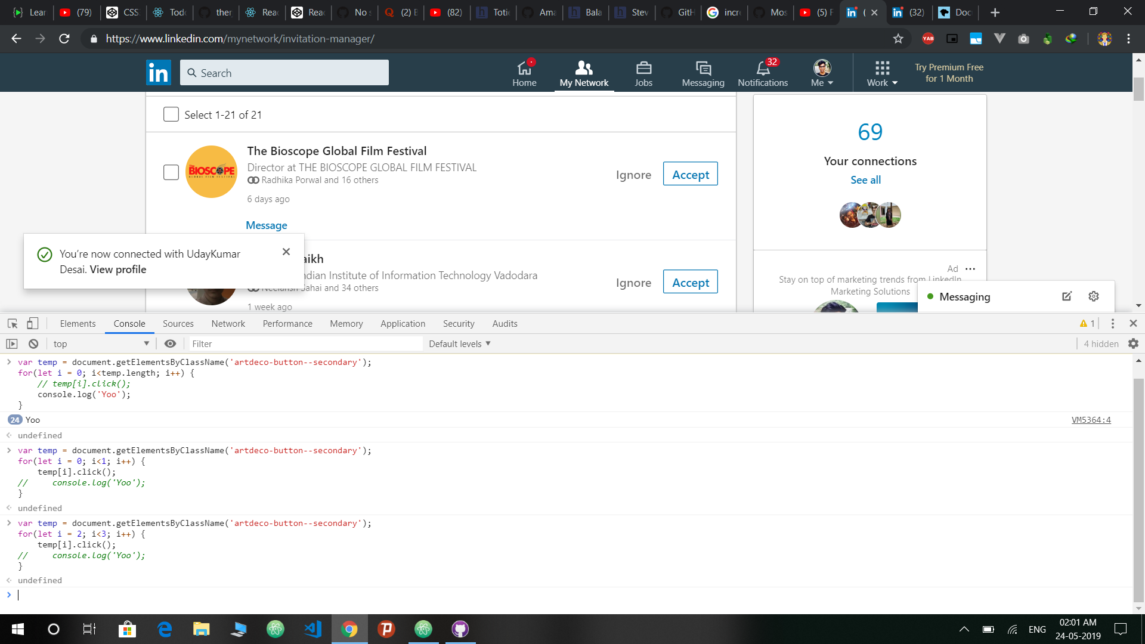
Task: Open the Jobs briefcase icon
Action: pos(643,68)
